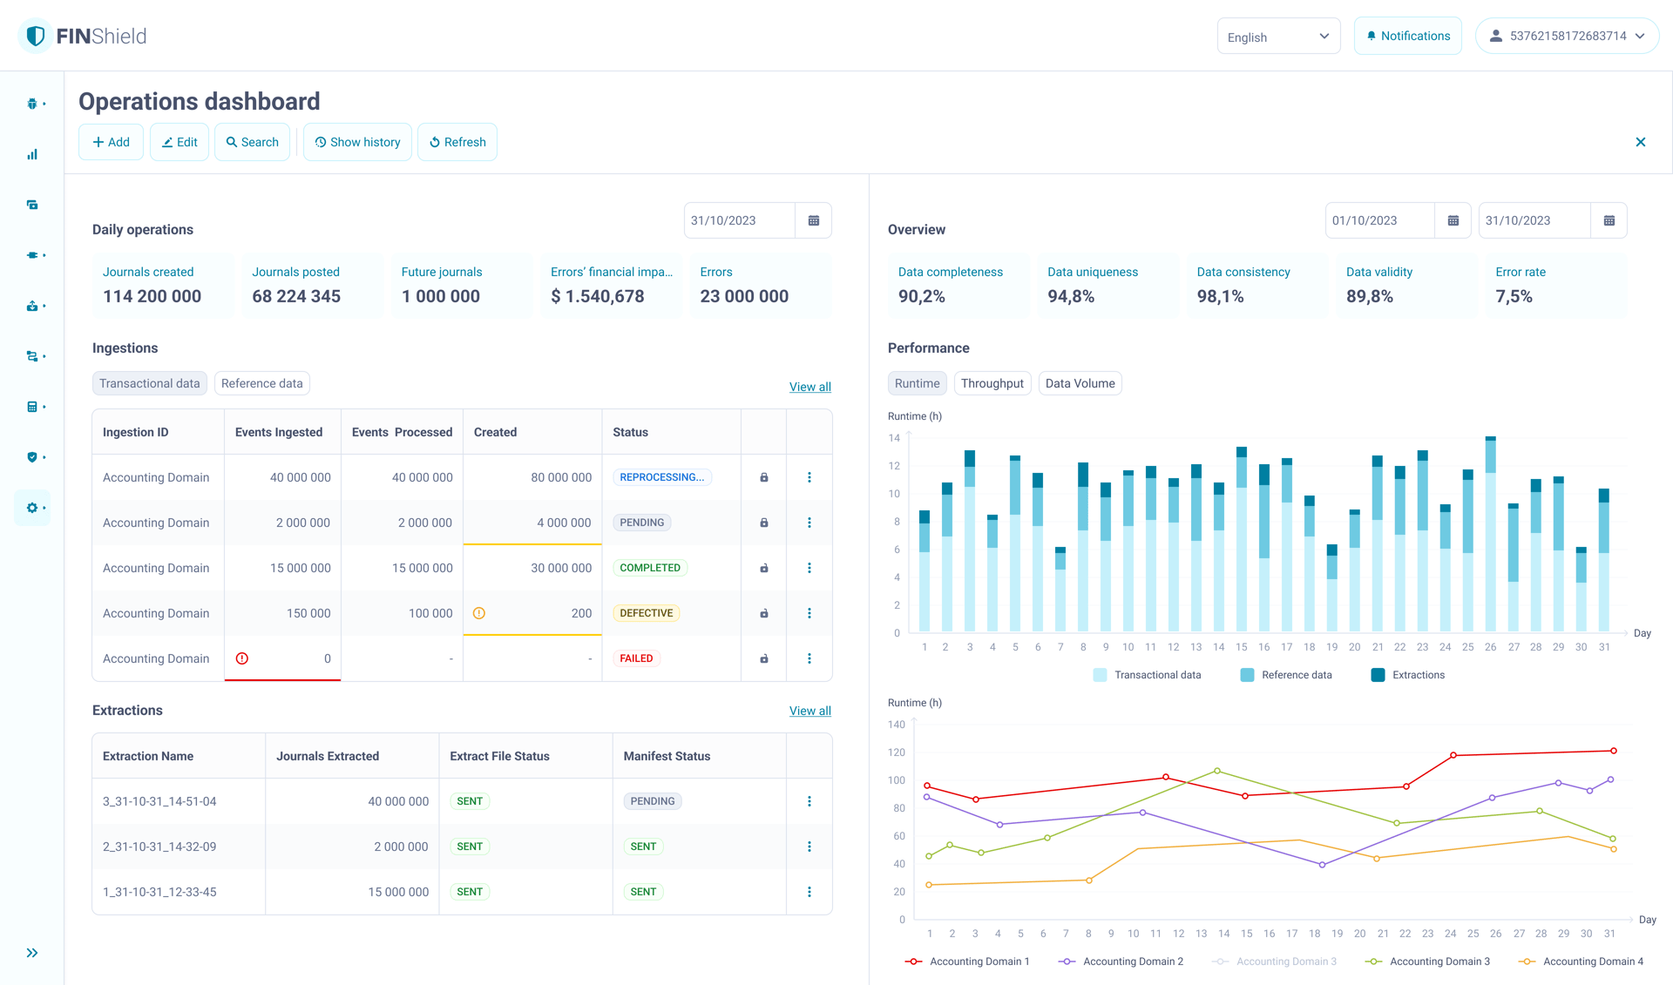Select the Throughput performance tab
The width and height of the screenshot is (1673, 985).
pos(992,383)
